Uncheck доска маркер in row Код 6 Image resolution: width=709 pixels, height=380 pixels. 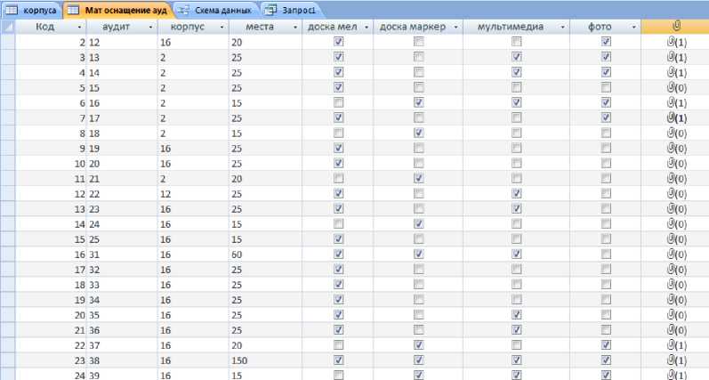coord(419,102)
